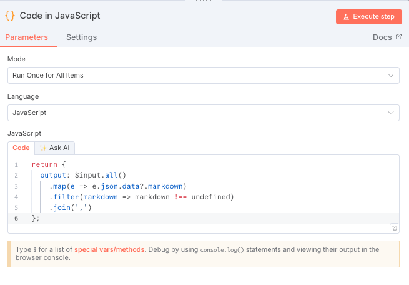This screenshot has width=409, height=285.
Task: Expand the Language dropdown showing JavaScript
Action: point(203,112)
